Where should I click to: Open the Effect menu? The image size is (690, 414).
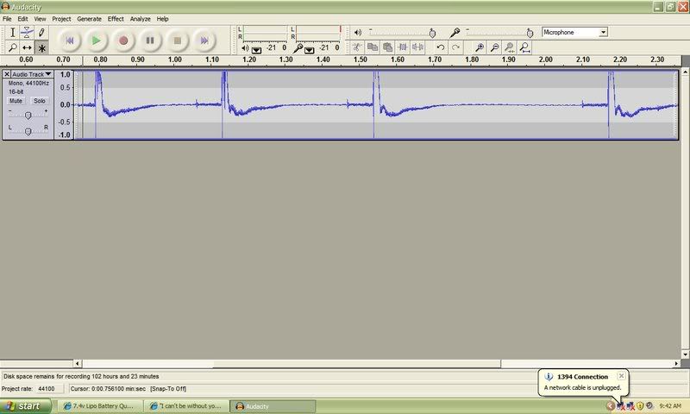point(116,19)
